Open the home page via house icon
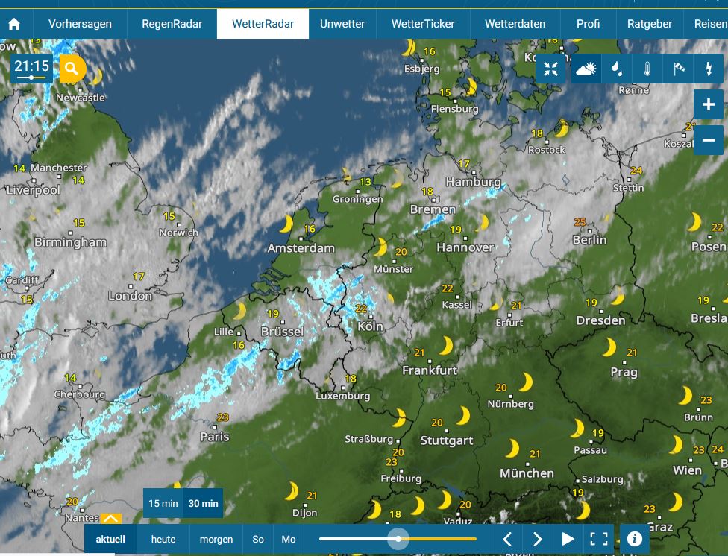Screen dimensions: 728x556 [14, 24]
